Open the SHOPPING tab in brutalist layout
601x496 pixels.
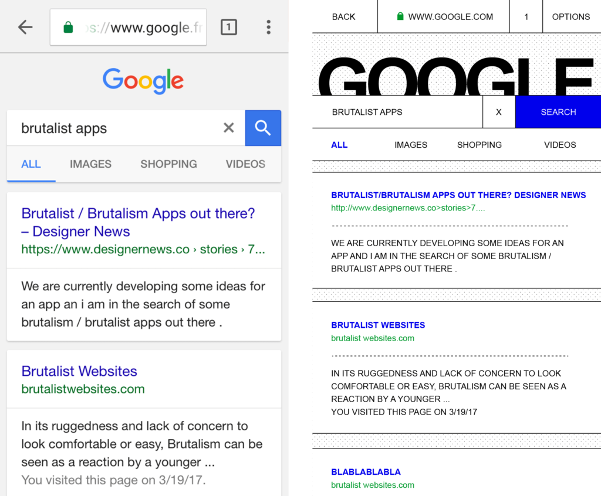(x=479, y=145)
